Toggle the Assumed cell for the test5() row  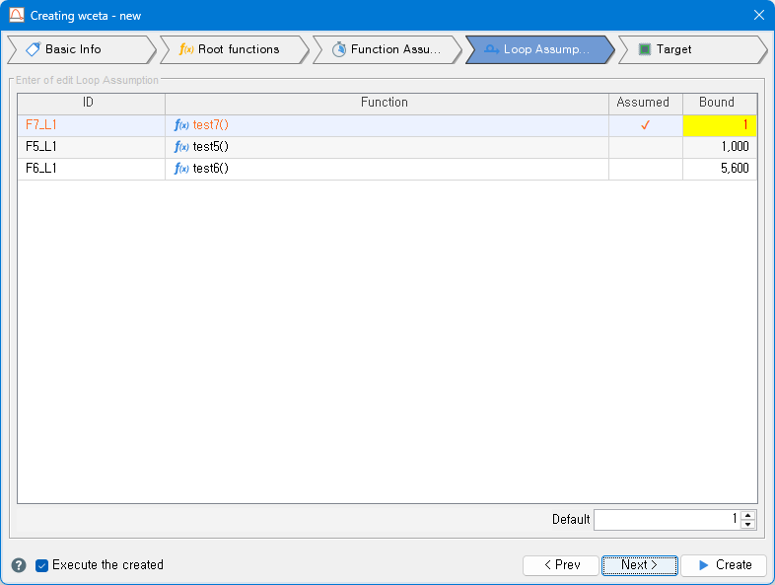(645, 147)
